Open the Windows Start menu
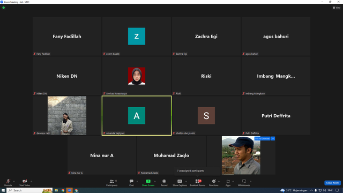The image size is (343, 193). pos(3,190)
